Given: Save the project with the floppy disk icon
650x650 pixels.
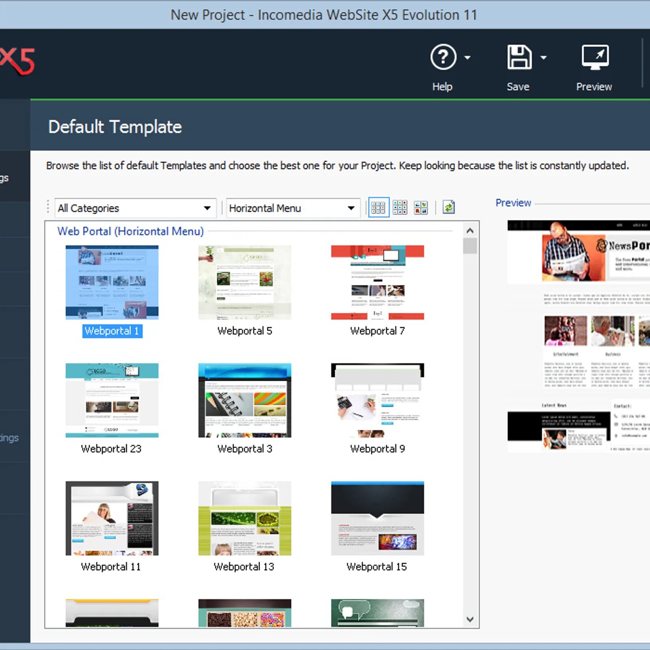Looking at the screenshot, I should (x=519, y=57).
